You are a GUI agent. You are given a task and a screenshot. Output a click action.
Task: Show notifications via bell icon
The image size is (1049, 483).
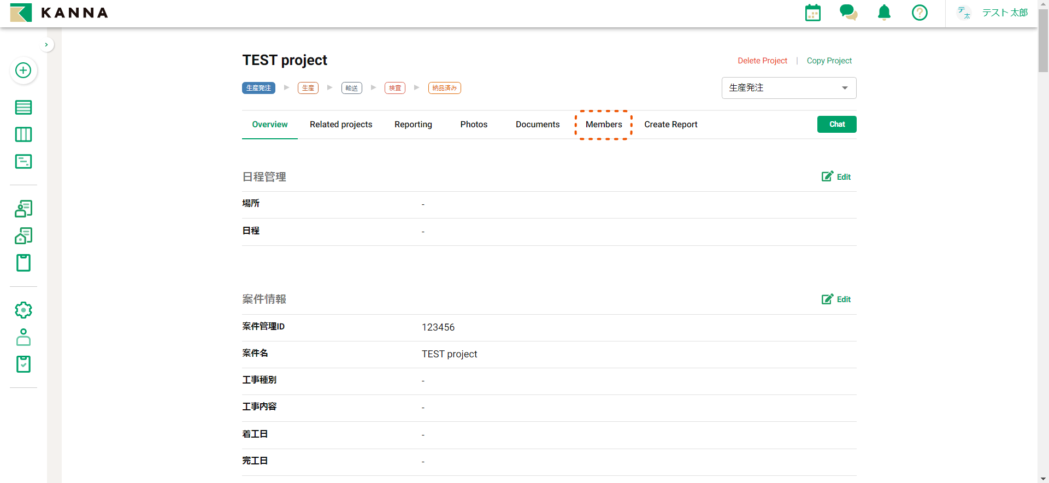coord(883,13)
